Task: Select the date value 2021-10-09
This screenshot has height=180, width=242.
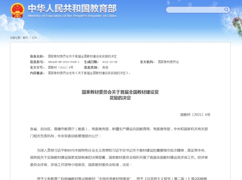Action: [110, 62]
